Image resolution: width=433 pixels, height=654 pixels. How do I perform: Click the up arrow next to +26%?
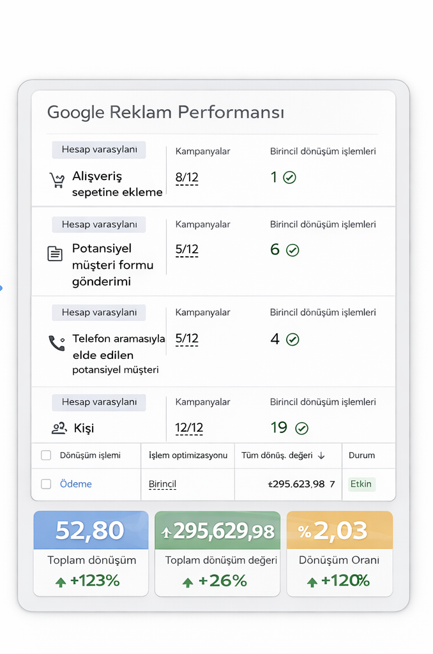click(x=188, y=582)
